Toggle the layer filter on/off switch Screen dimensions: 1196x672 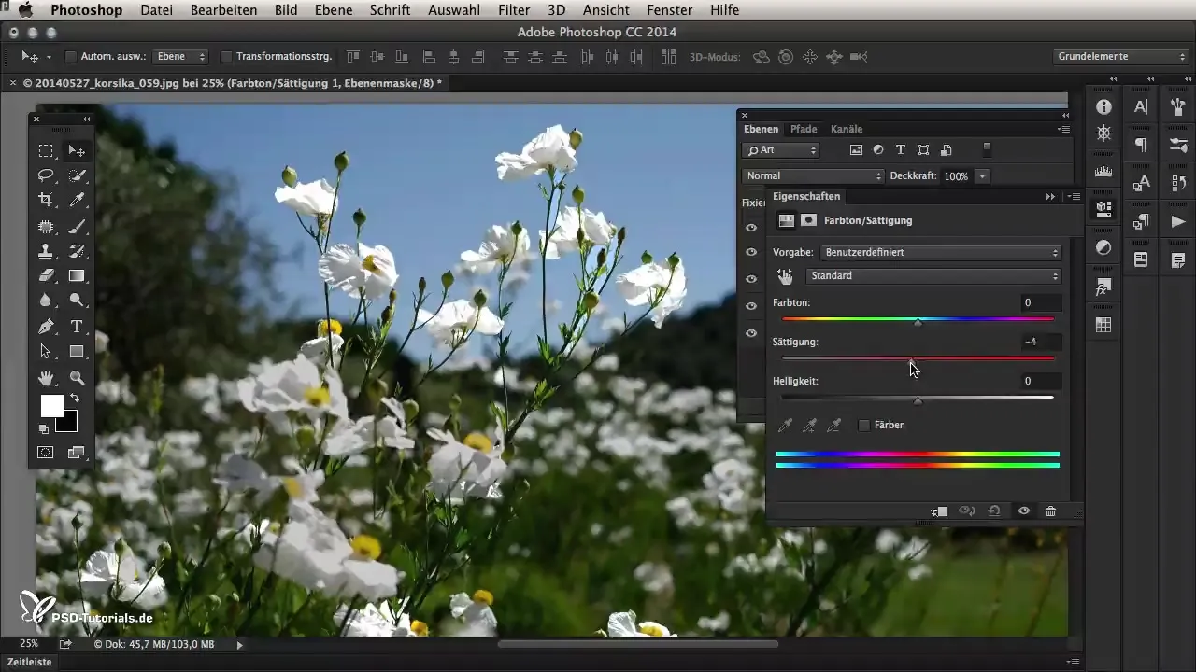point(987,149)
